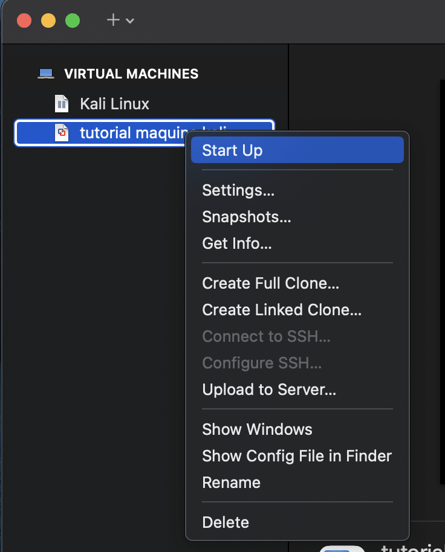445x552 pixels.
Task: Click the laptop icon beside Virtual Machines
Action: coord(45,74)
